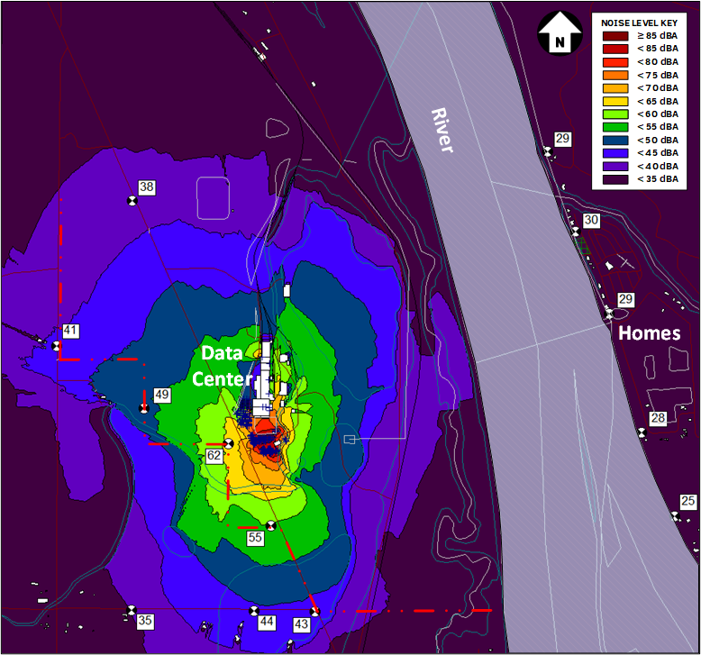Click the receptor marker labeled 28
Screen dimensions: 701x655
tap(641, 433)
